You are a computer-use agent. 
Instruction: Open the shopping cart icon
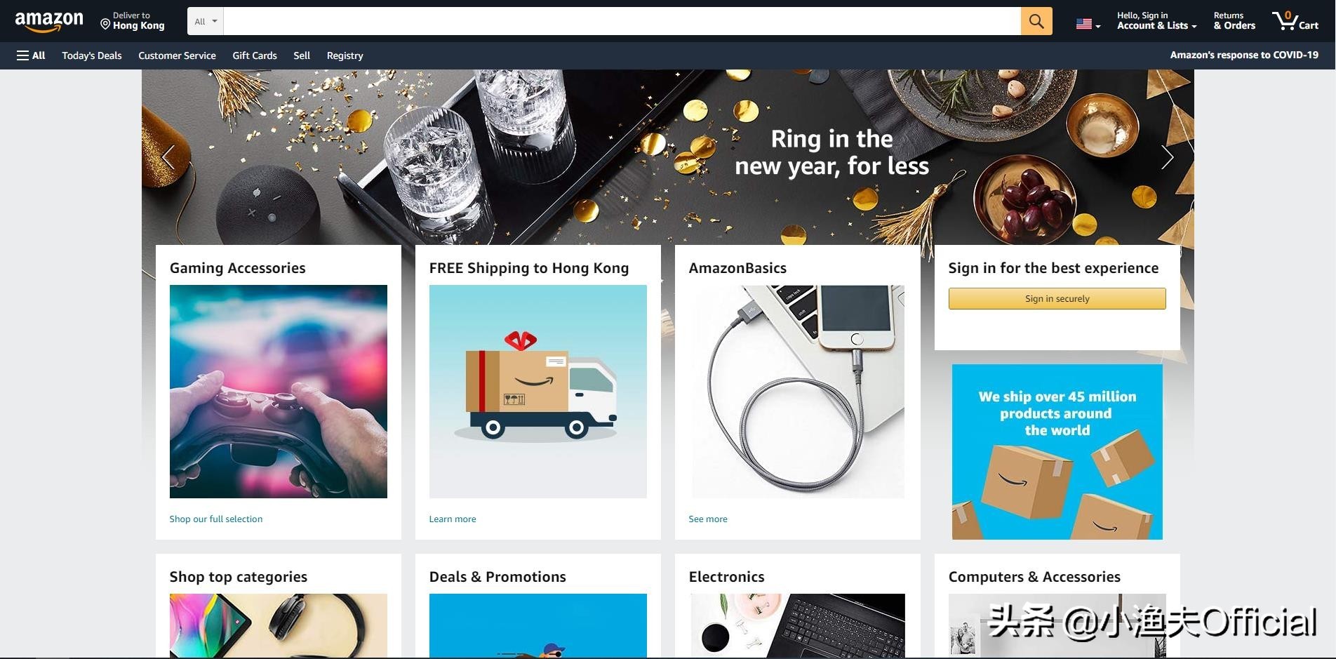1295,20
